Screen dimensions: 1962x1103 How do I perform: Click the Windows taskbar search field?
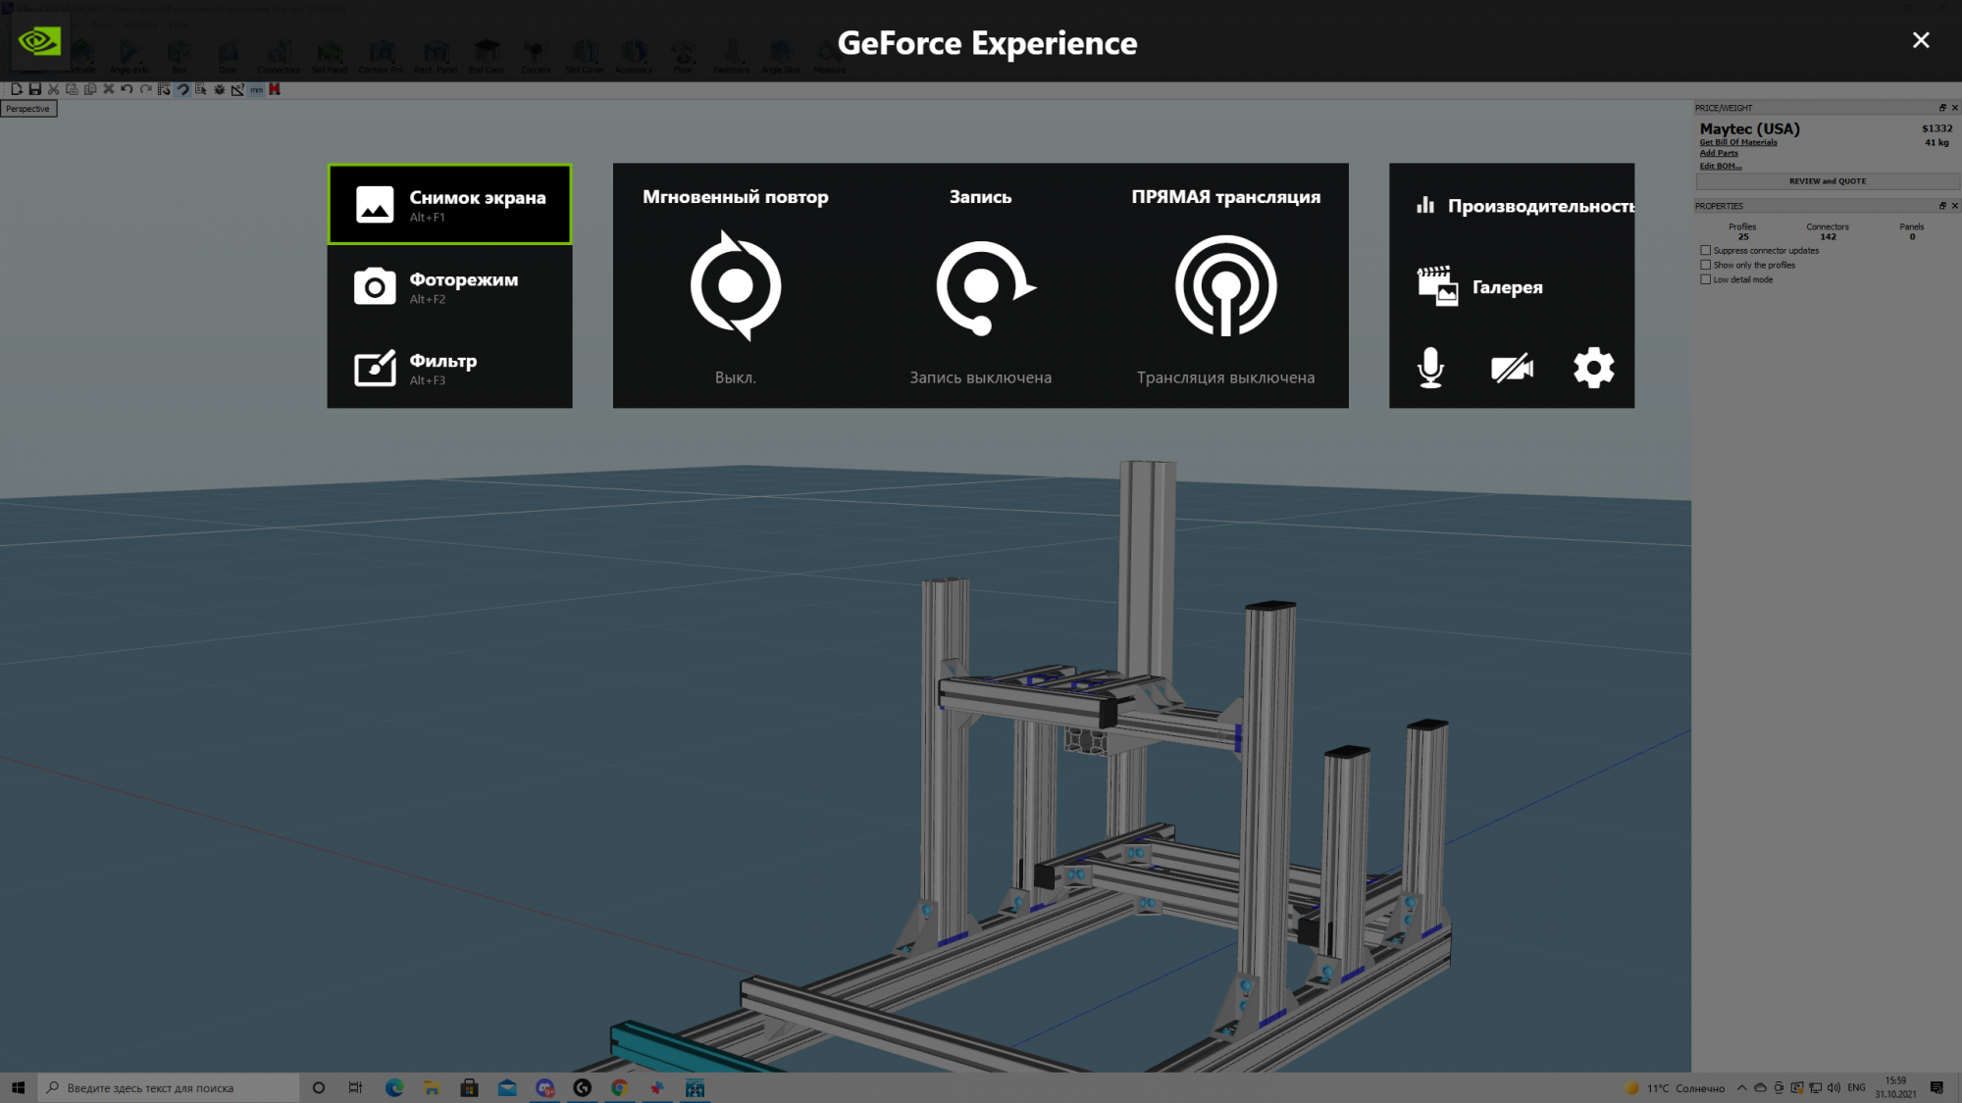[x=167, y=1087]
